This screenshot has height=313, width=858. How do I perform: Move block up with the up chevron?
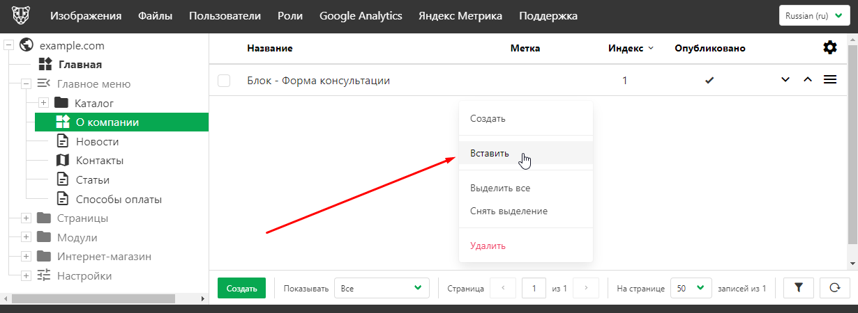coord(808,80)
